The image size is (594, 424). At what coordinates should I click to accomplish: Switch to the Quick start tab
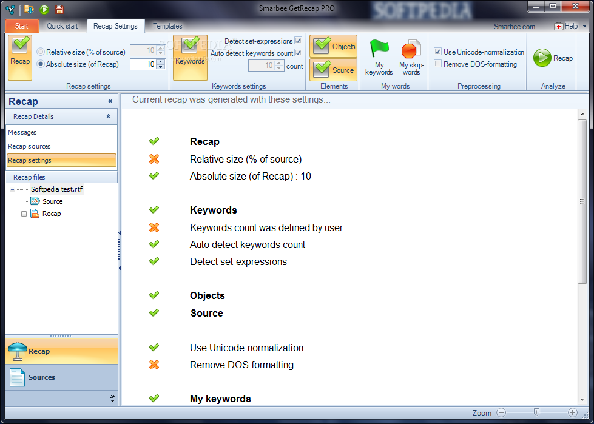[62, 26]
